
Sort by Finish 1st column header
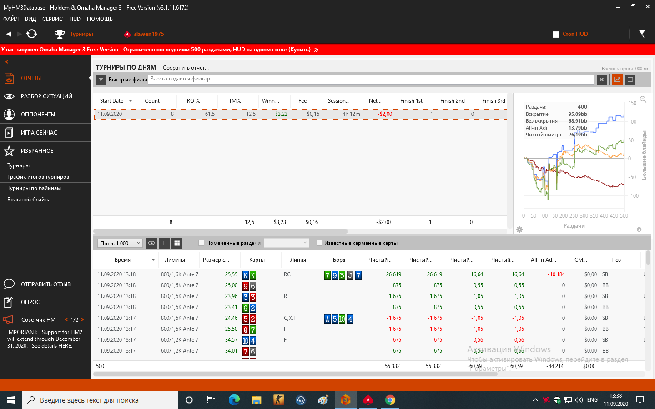click(x=411, y=101)
